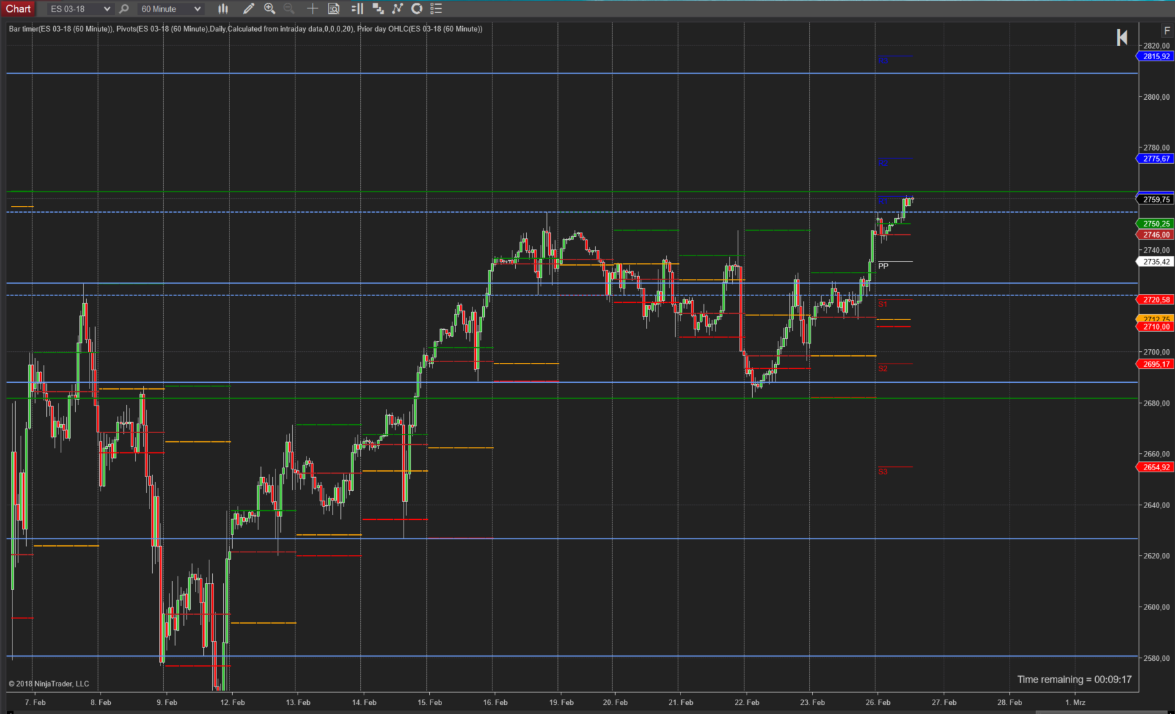Click the 16. Feb date on time axis

(x=495, y=702)
